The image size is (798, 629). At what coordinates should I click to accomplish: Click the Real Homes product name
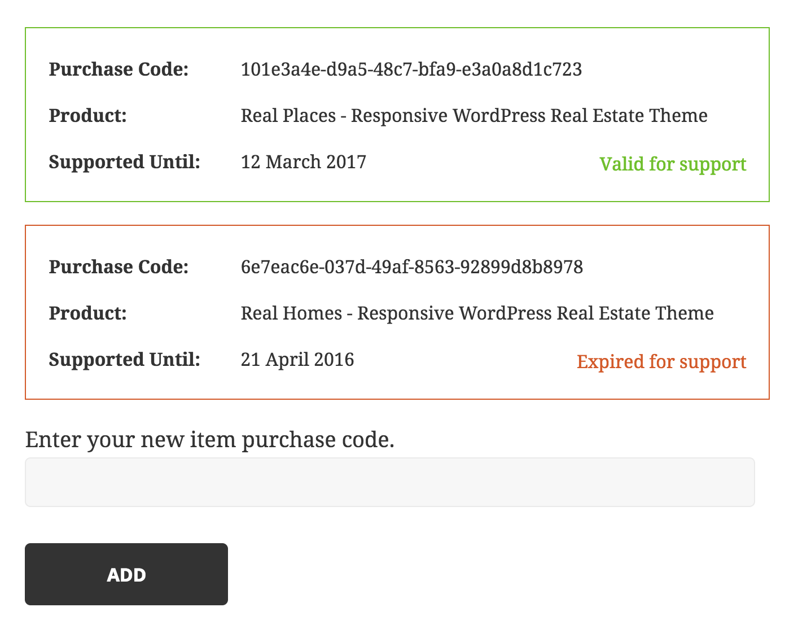477,313
